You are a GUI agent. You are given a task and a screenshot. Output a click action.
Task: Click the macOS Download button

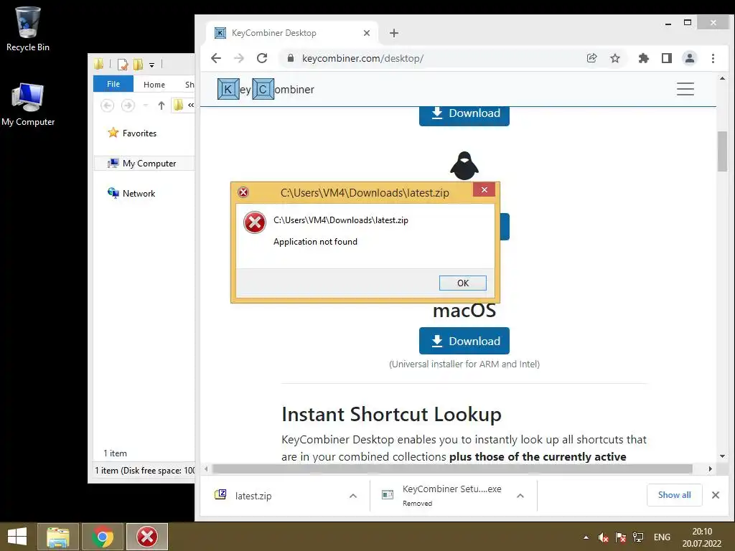(464, 341)
